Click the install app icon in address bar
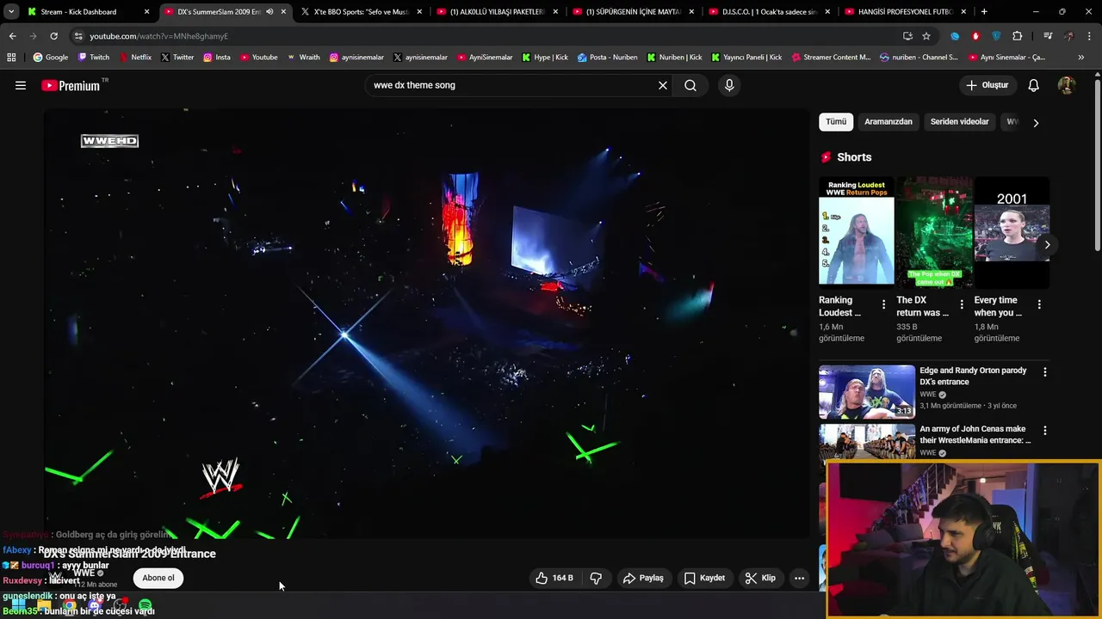 click(x=907, y=36)
